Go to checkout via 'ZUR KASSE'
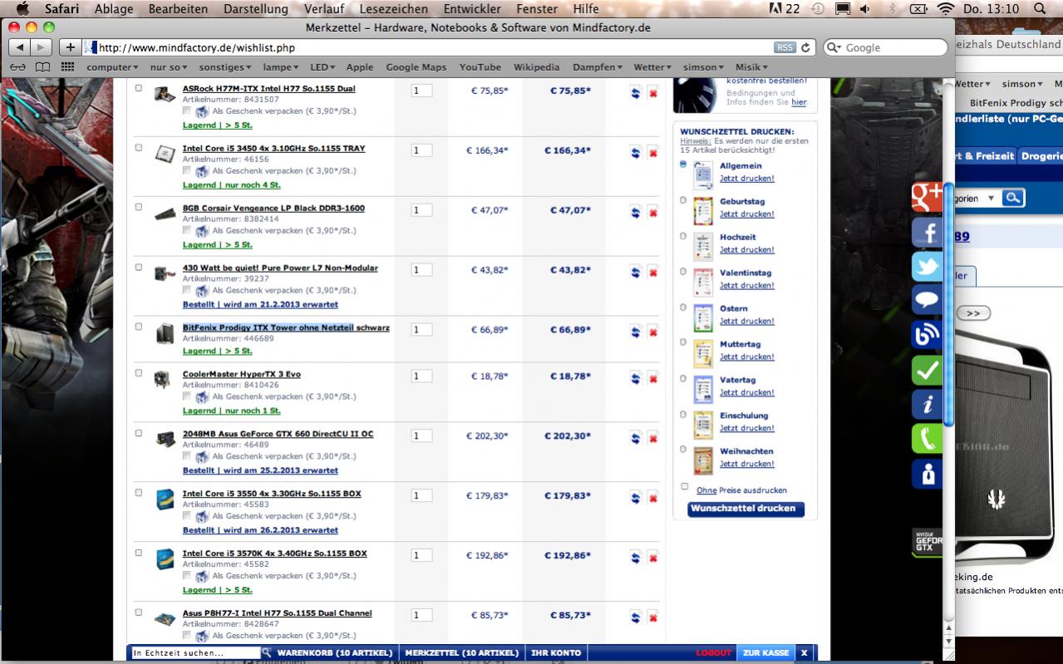Image resolution: width=1063 pixels, height=664 pixels. click(765, 653)
